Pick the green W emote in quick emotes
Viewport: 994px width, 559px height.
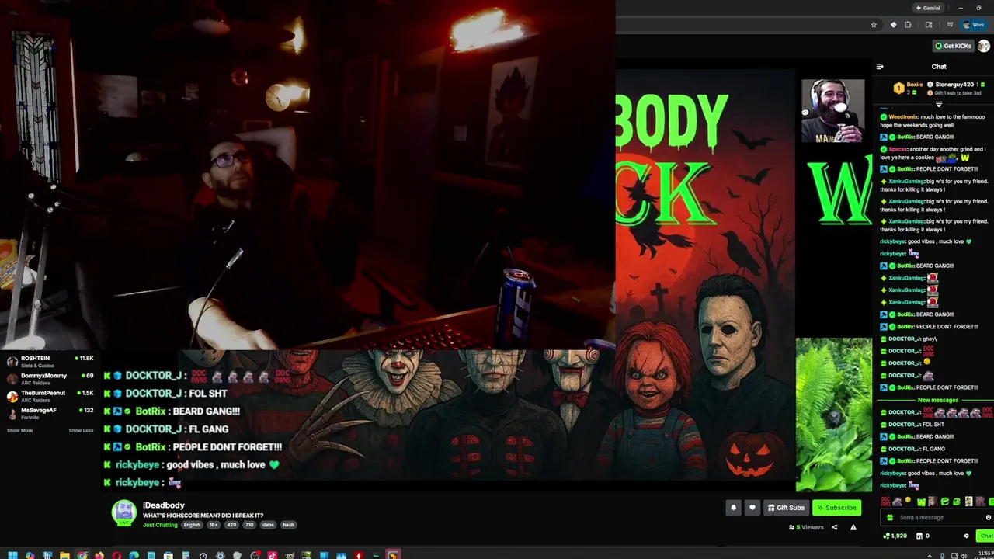(921, 502)
